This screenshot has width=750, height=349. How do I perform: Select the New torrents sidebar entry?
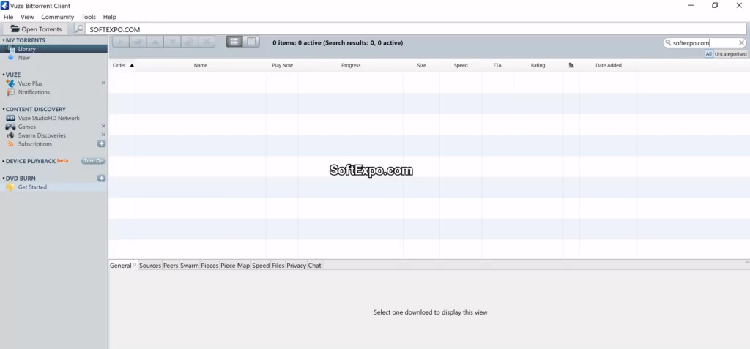click(53, 57)
